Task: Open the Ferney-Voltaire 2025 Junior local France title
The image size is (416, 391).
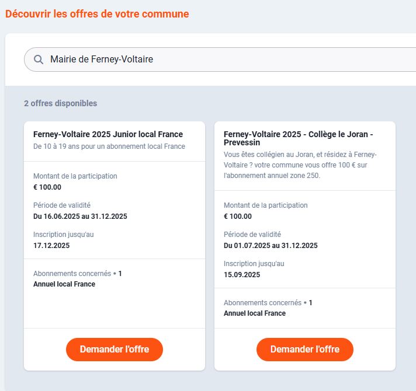Action: click(108, 134)
